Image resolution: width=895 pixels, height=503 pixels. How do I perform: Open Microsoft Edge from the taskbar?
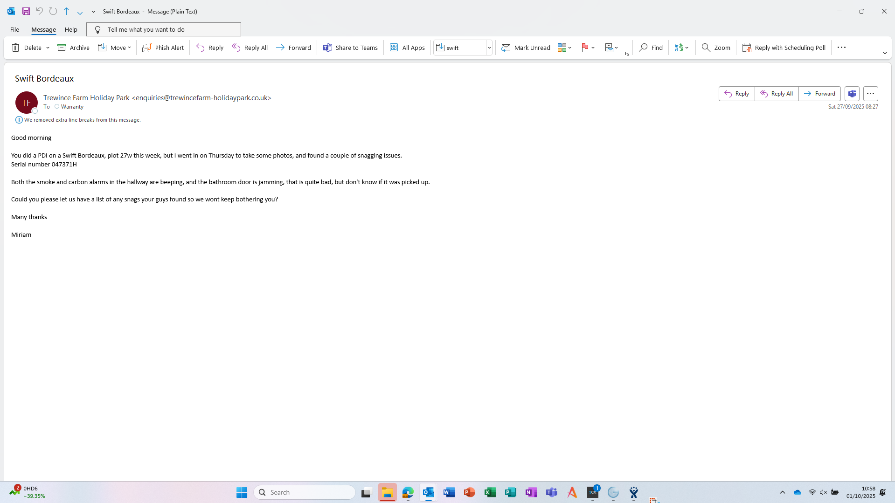point(408,492)
